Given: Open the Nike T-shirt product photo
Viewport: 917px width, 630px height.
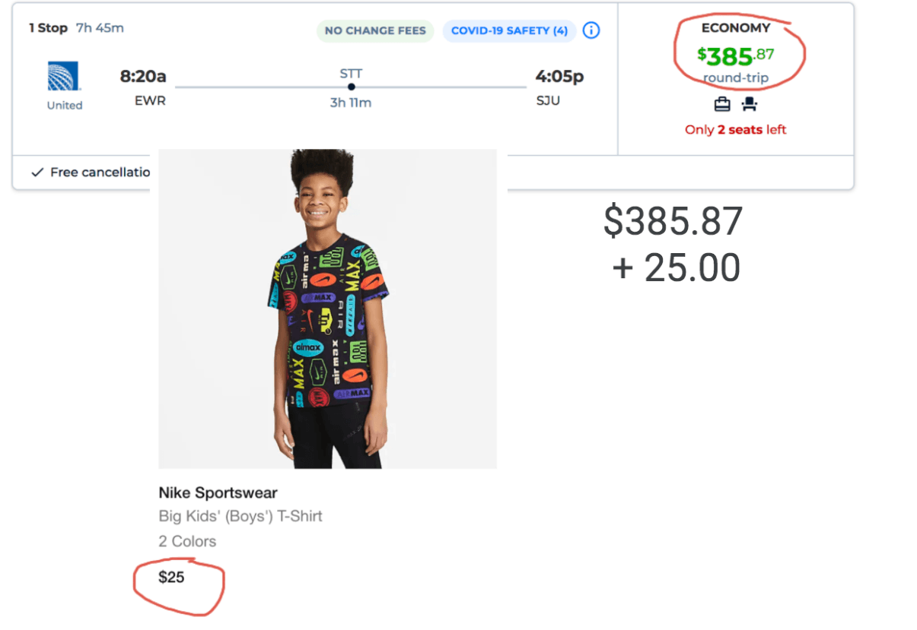Looking at the screenshot, I should tap(327, 309).
